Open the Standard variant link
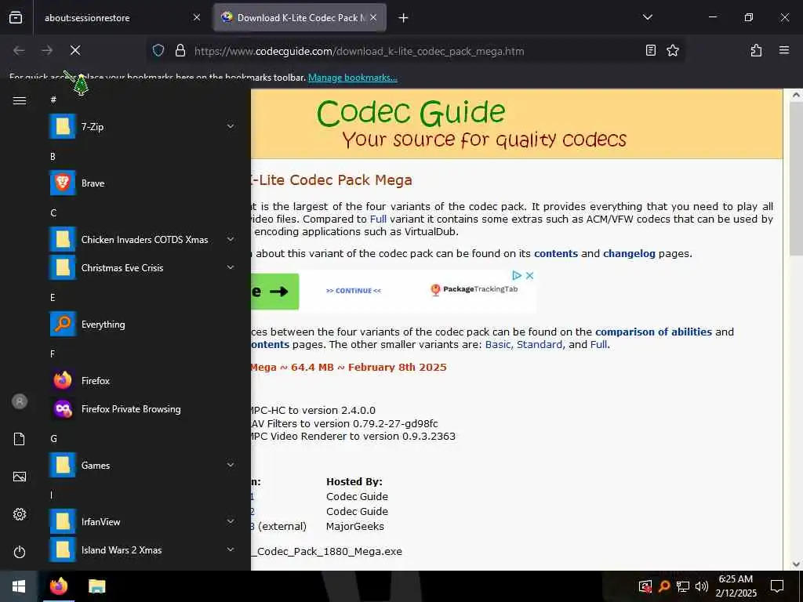This screenshot has height=602, width=803. click(x=540, y=345)
